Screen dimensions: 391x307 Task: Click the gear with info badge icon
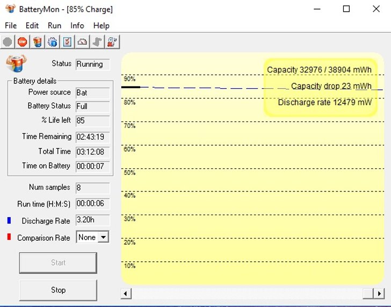(x=53, y=42)
